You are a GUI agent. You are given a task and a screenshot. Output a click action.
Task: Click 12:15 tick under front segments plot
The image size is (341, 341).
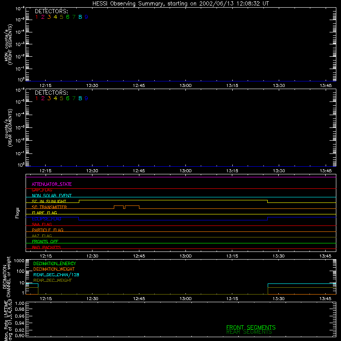pyautogui.click(x=46, y=86)
